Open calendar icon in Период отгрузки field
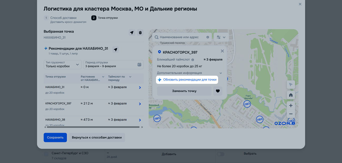Viewport: 342px width, 163px height. pos(139,65)
